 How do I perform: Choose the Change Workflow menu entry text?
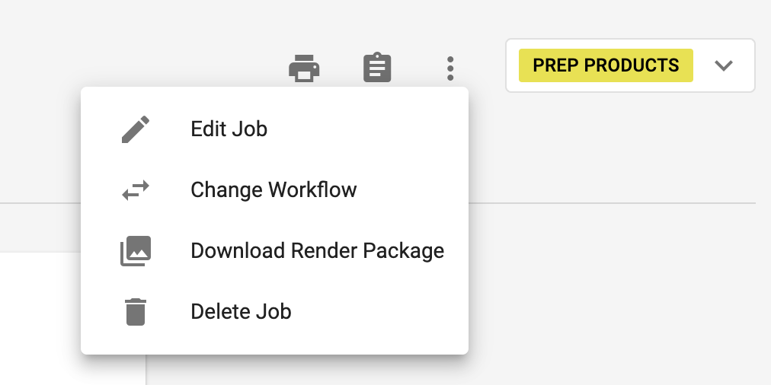pos(274,190)
